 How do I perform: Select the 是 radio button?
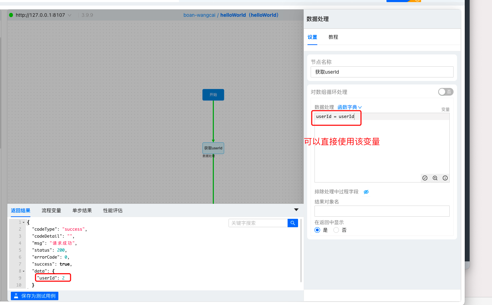coord(317,230)
